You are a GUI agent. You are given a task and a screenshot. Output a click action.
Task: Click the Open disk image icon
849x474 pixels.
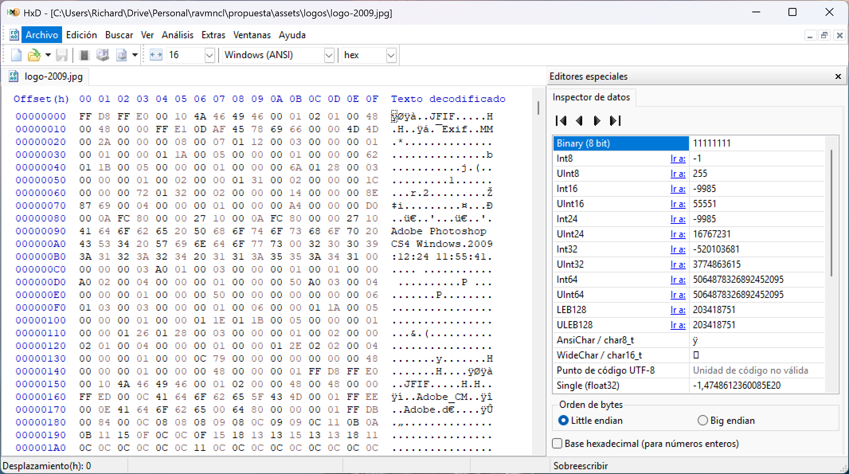click(121, 55)
